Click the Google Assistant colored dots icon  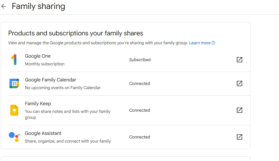point(14,137)
